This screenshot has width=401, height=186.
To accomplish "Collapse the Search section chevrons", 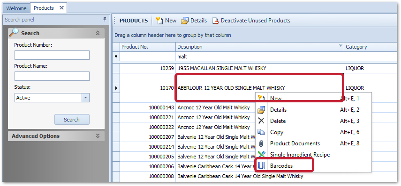I will pos(98,33).
